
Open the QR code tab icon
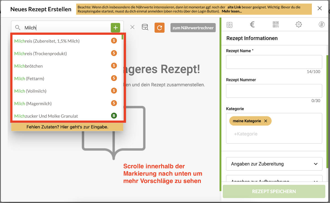pyautogui.click(x=276, y=25)
